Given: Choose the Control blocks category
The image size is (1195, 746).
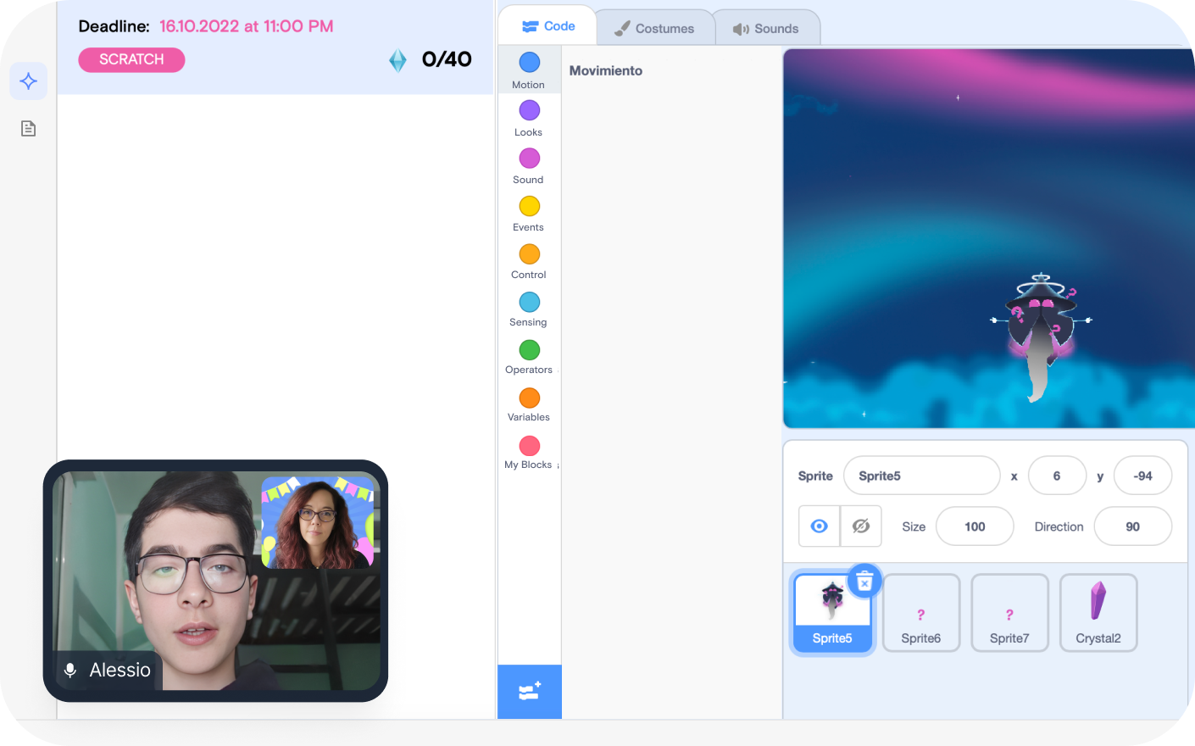Looking at the screenshot, I should pos(529,261).
